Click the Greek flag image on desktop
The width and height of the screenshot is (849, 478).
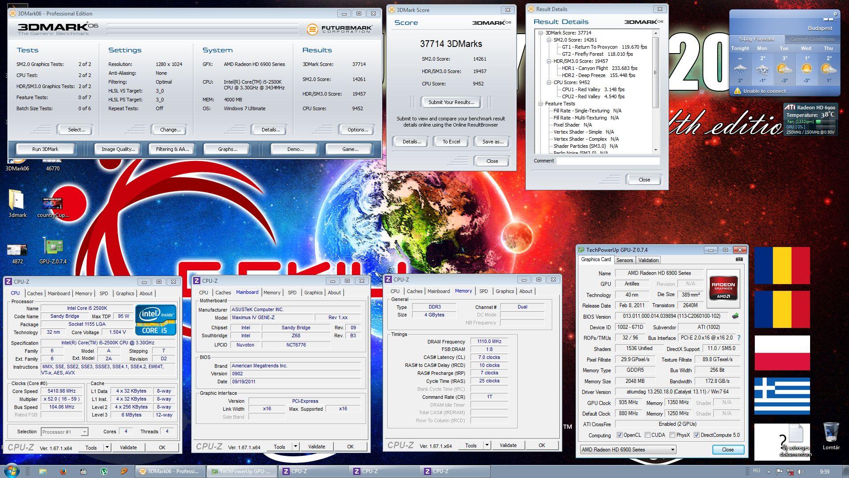click(x=782, y=396)
